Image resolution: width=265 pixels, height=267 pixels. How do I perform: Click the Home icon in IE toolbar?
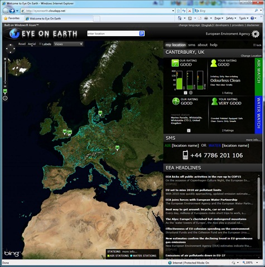pos(180,18)
